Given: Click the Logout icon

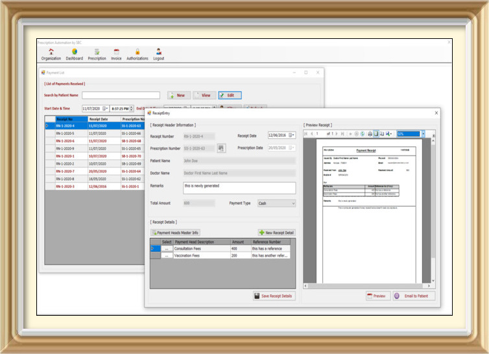Looking at the screenshot, I should (158, 52).
